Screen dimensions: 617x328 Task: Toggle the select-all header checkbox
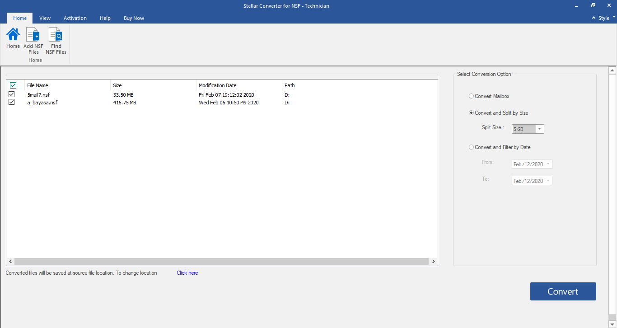[x=13, y=85]
